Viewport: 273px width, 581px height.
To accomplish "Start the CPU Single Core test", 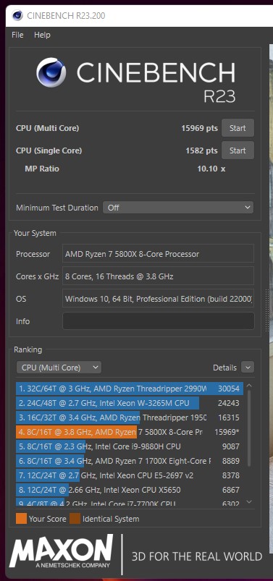I will pos(238,150).
